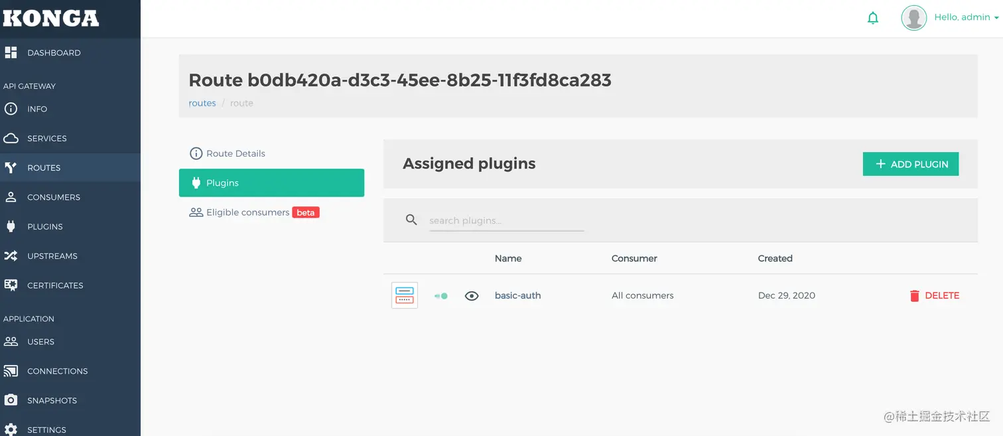Select the green Plugins tab

(x=271, y=182)
